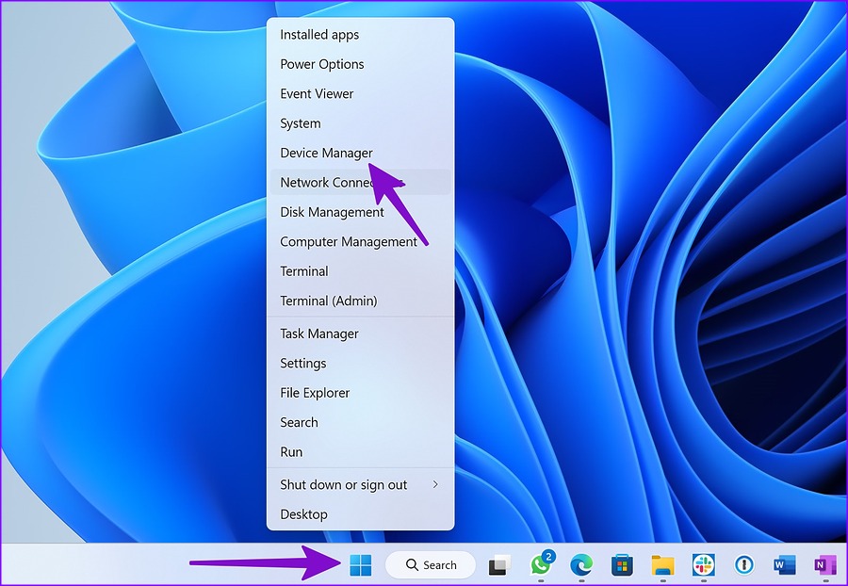
Task: Open Run from the menu
Action: click(x=360, y=452)
